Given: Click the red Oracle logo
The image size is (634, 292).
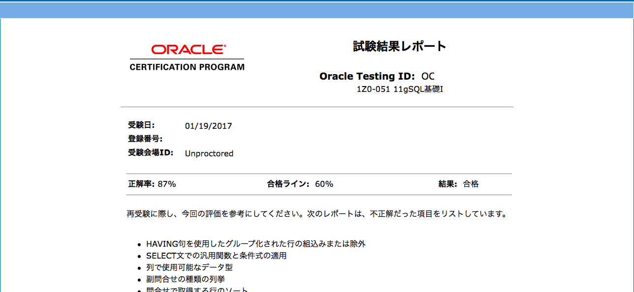Looking at the screenshot, I should 189,50.
